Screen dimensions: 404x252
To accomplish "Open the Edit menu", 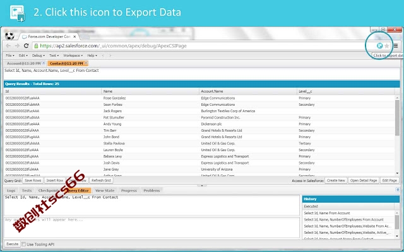I will point(23,55).
